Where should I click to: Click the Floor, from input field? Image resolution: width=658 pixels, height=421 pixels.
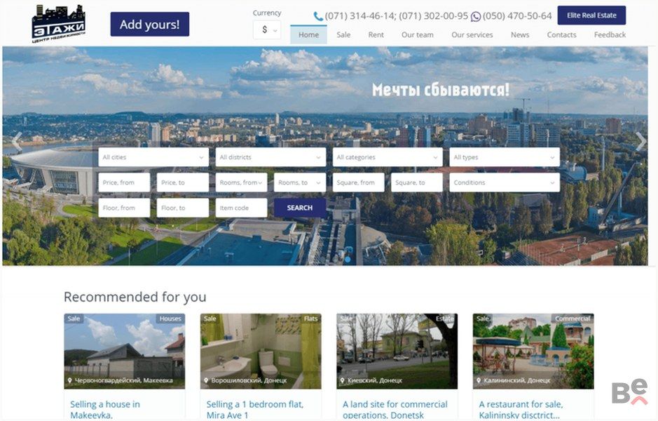(124, 208)
